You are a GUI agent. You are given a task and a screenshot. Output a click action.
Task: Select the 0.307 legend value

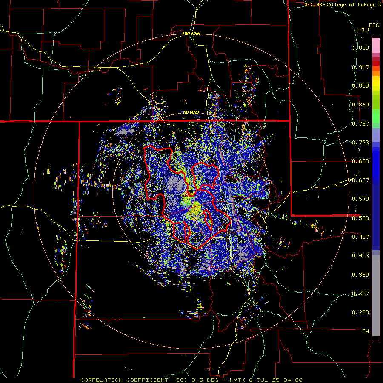pos(360,293)
